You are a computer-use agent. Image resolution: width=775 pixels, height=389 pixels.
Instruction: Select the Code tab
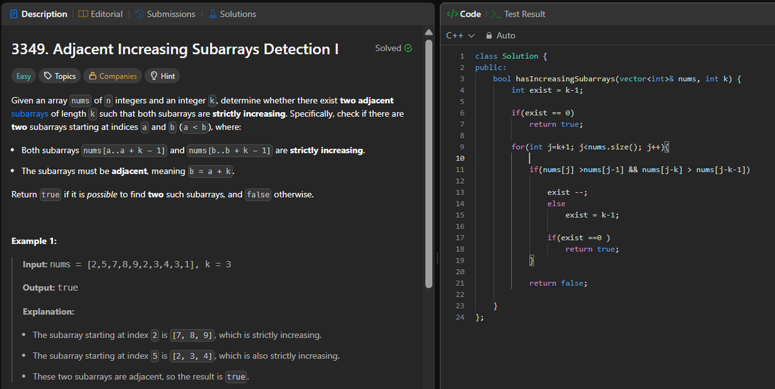[x=464, y=14]
